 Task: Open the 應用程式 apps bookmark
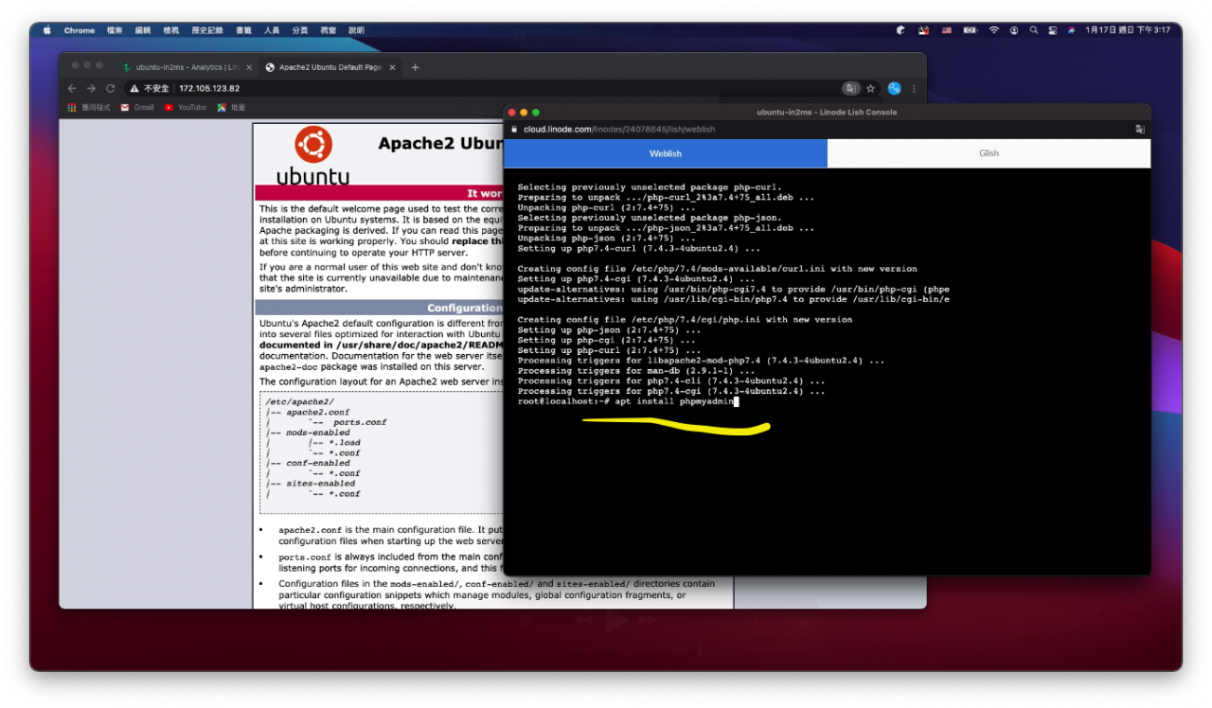[89, 107]
